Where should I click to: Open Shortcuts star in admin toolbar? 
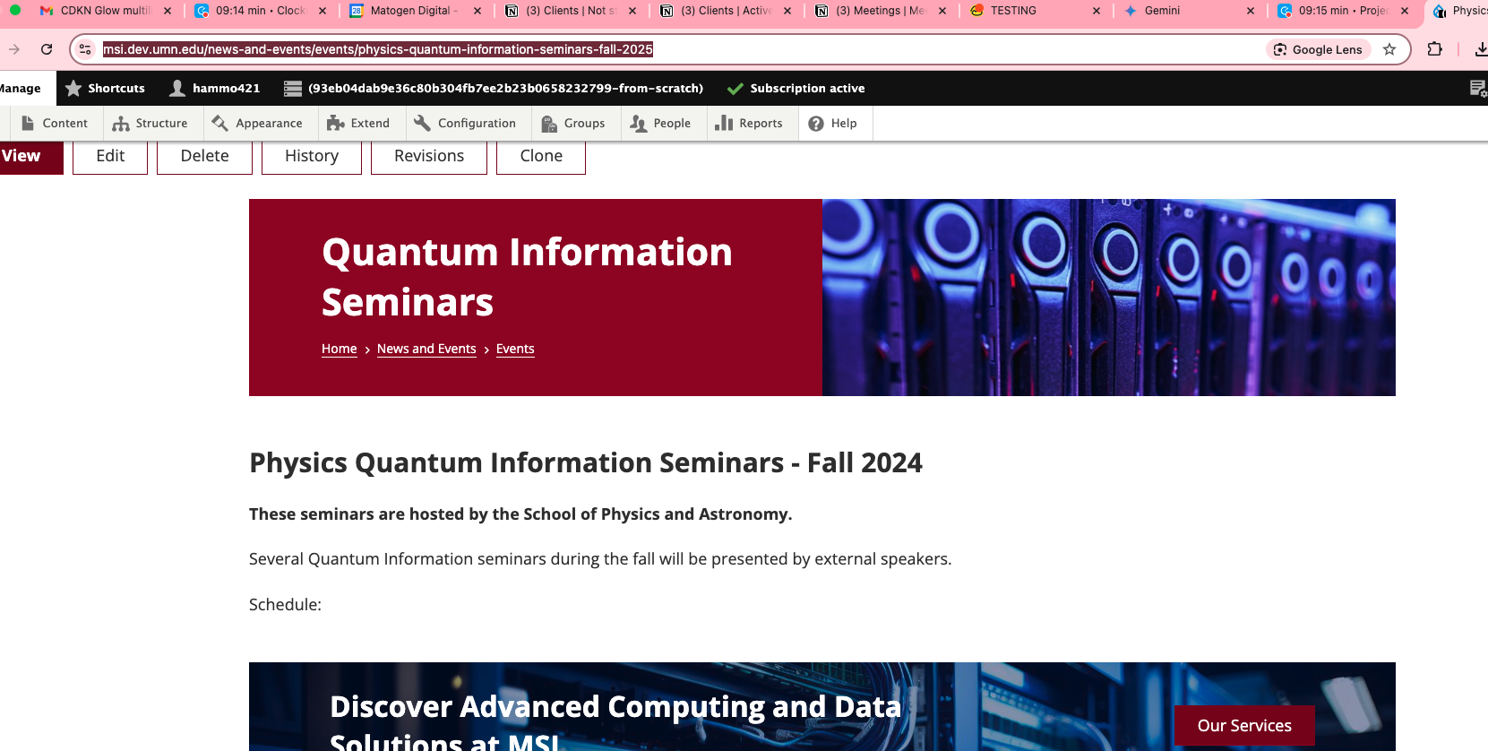105,88
